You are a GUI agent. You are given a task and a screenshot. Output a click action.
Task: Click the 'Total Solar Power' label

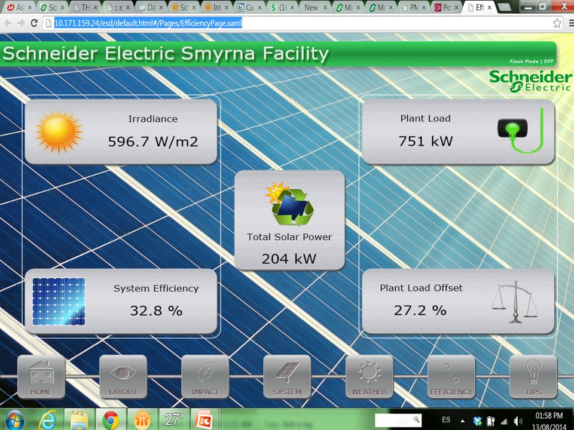(x=289, y=237)
